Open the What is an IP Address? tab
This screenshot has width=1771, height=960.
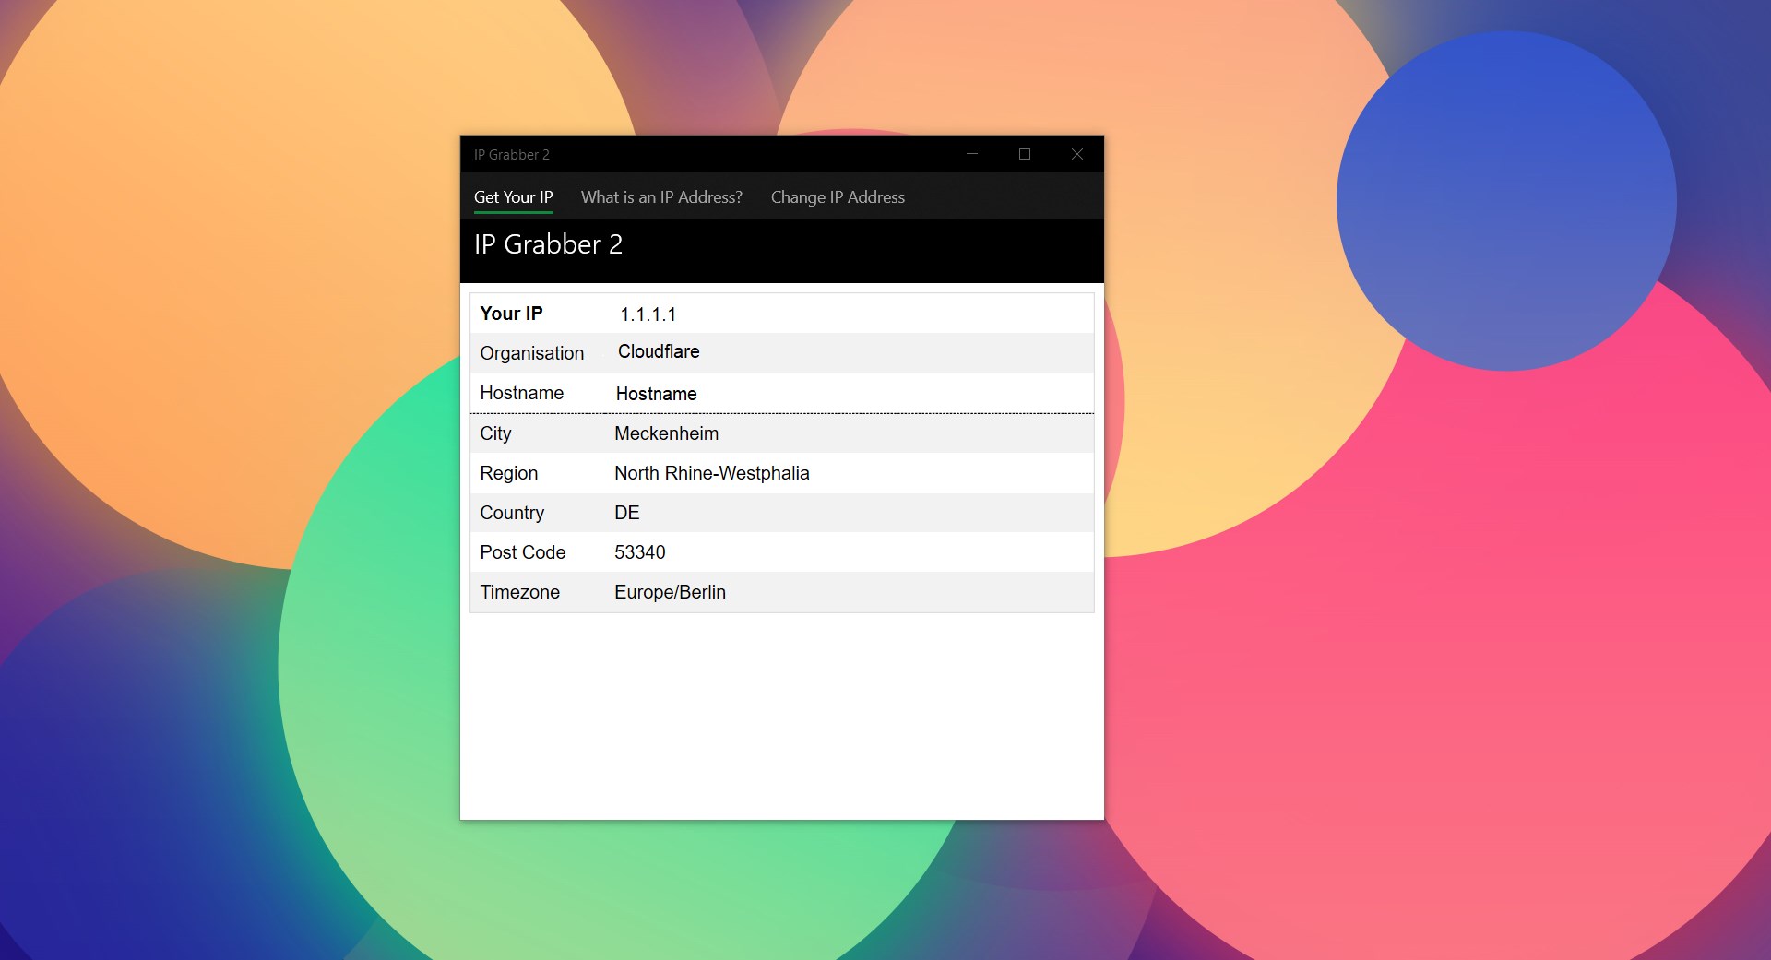point(661,197)
